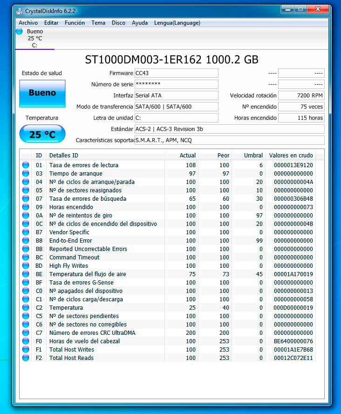Click the Letra de unidad field
The width and height of the screenshot is (341, 414).
177,118
